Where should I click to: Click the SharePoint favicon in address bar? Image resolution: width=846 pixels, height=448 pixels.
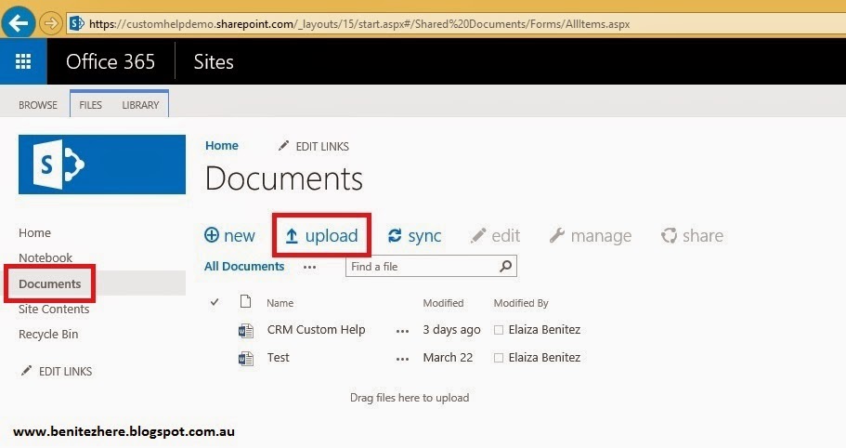pos(77,24)
